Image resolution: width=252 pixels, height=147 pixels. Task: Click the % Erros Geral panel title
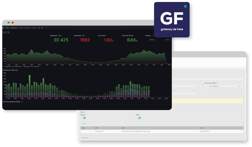(x=102, y=36)
